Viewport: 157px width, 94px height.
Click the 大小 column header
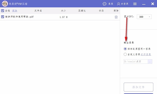(63, 11)
